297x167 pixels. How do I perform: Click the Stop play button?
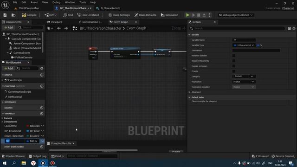coord(199,15)
